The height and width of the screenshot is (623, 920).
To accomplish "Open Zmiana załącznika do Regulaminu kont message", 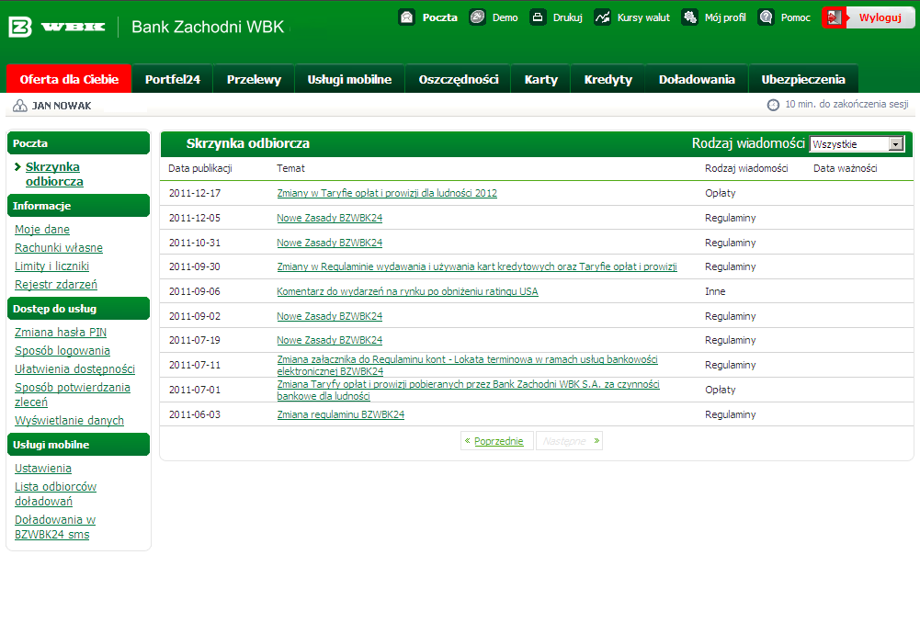I will [x=467, y=365].
